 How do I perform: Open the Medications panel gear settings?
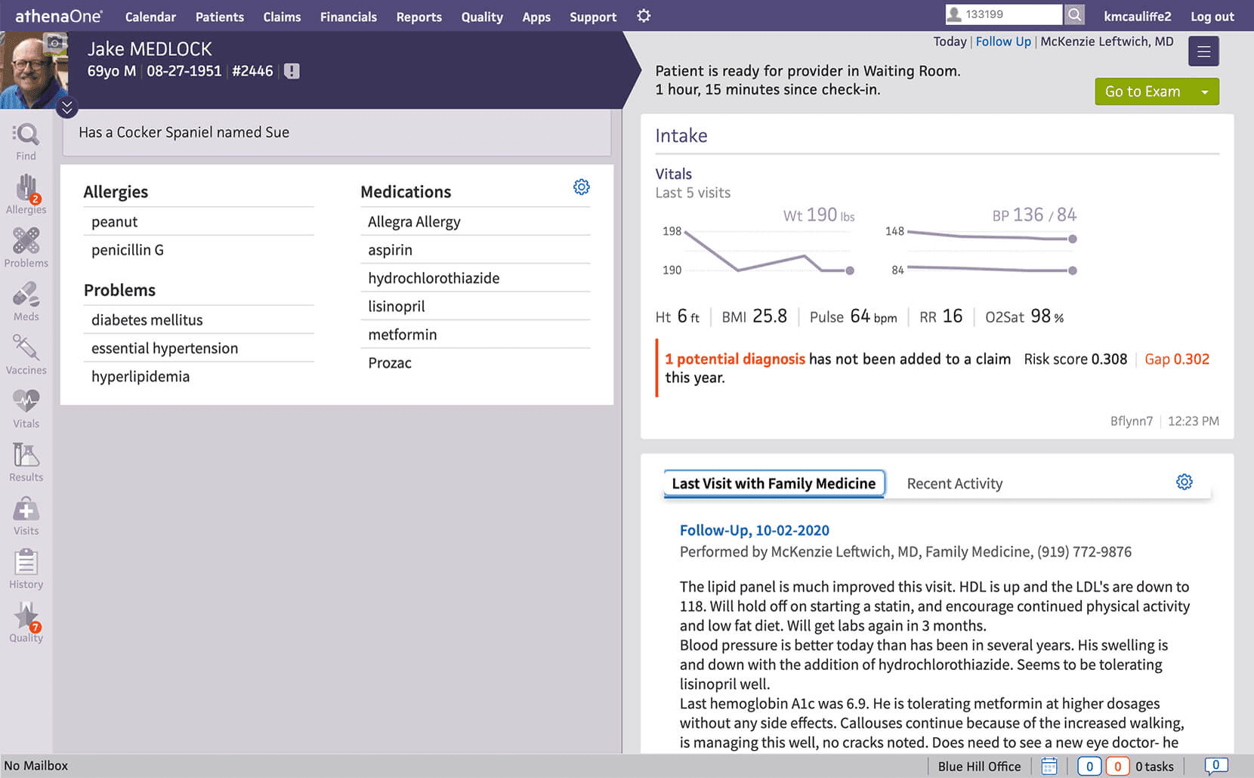(581, 187)
